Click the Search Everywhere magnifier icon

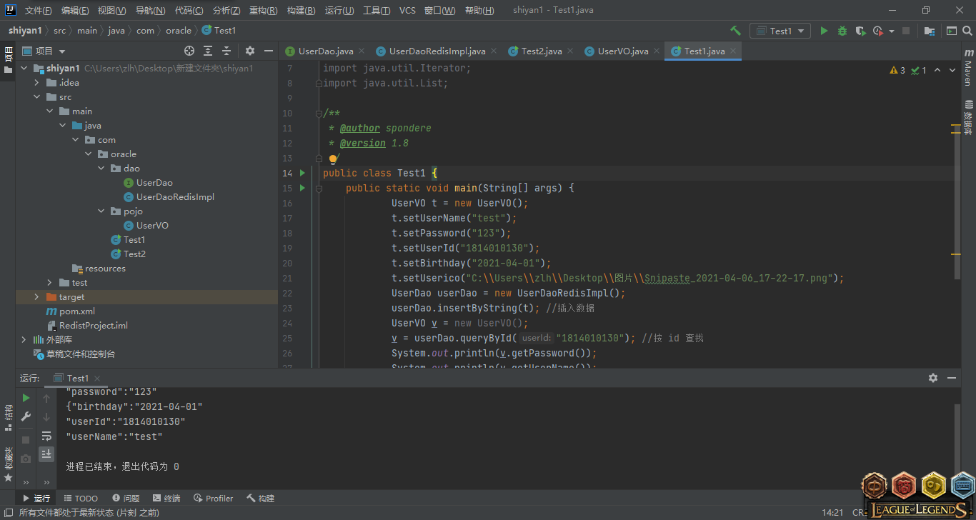coord(968,31)
